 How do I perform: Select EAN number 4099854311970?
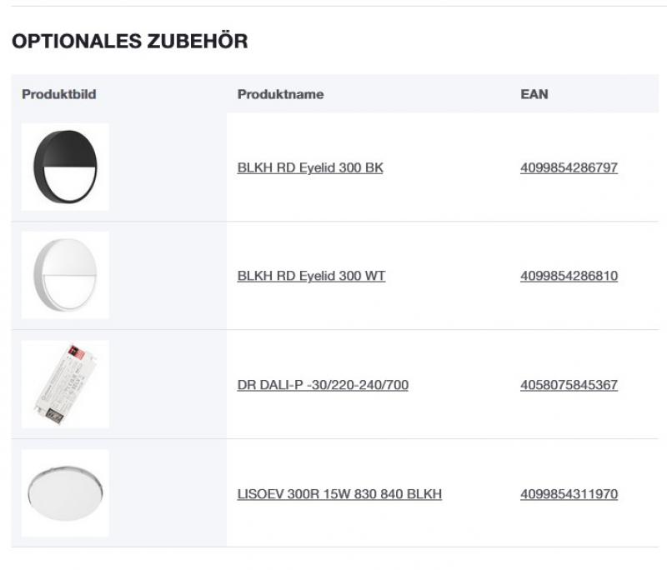[x=569, y=493]
